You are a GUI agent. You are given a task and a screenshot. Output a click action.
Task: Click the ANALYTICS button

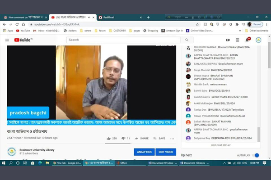144,152
